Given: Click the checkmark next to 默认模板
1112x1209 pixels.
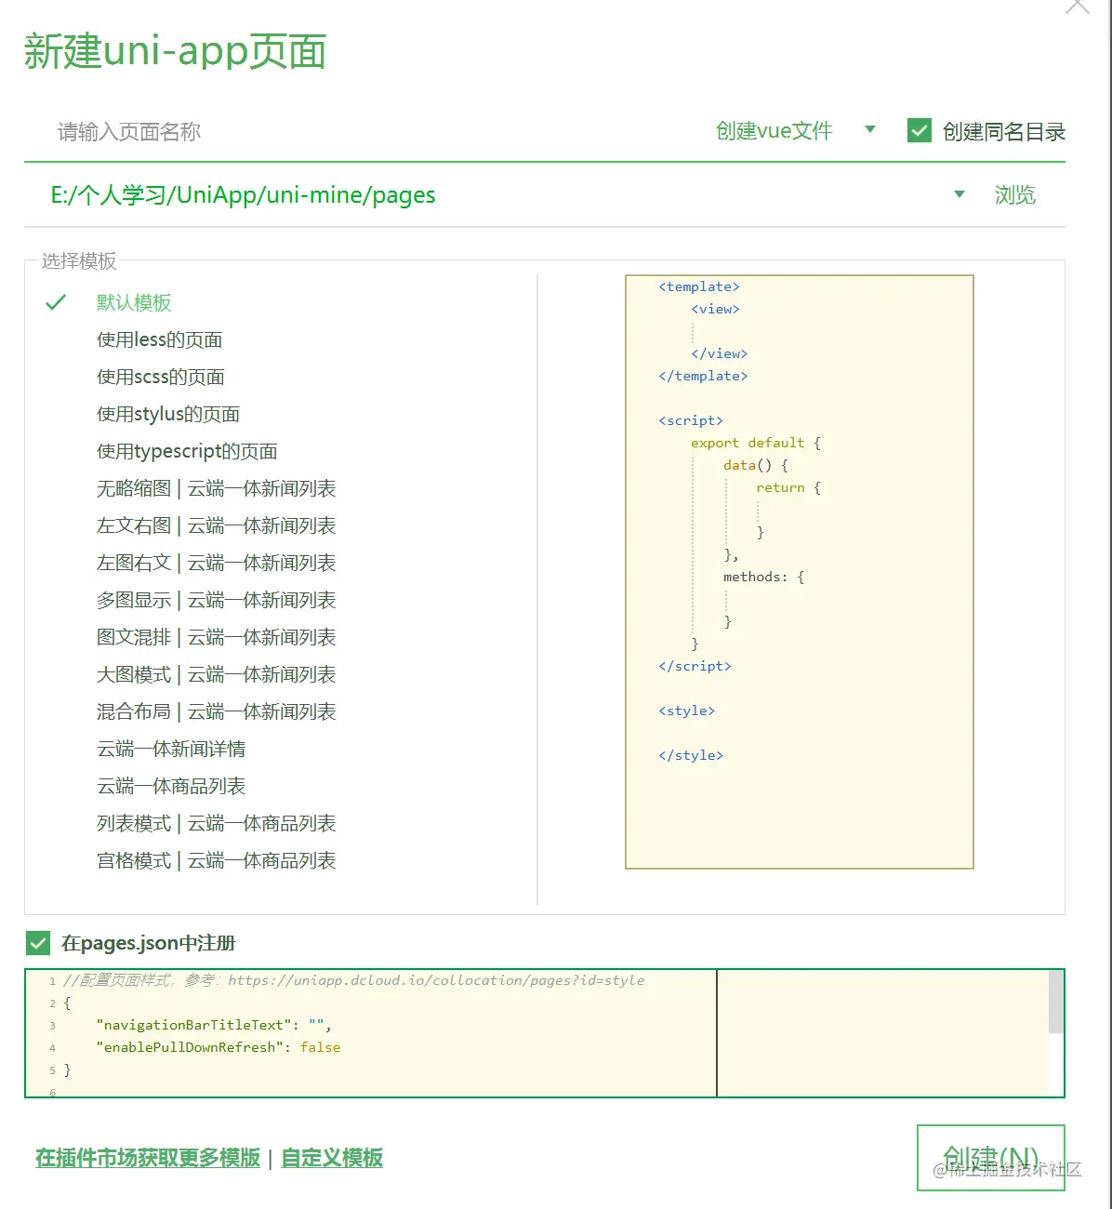Looking at the screenshot, I should coord(55,301).
